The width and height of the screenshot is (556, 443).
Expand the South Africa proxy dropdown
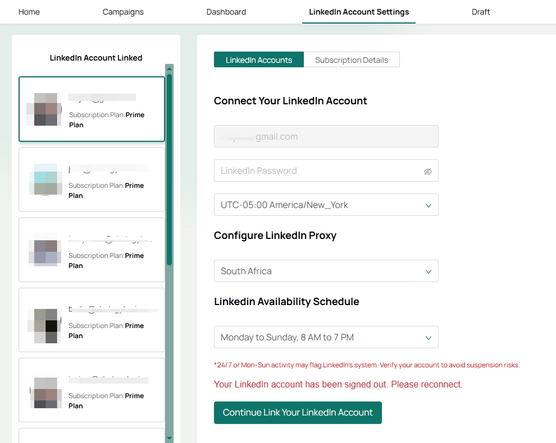click(326, 271)
